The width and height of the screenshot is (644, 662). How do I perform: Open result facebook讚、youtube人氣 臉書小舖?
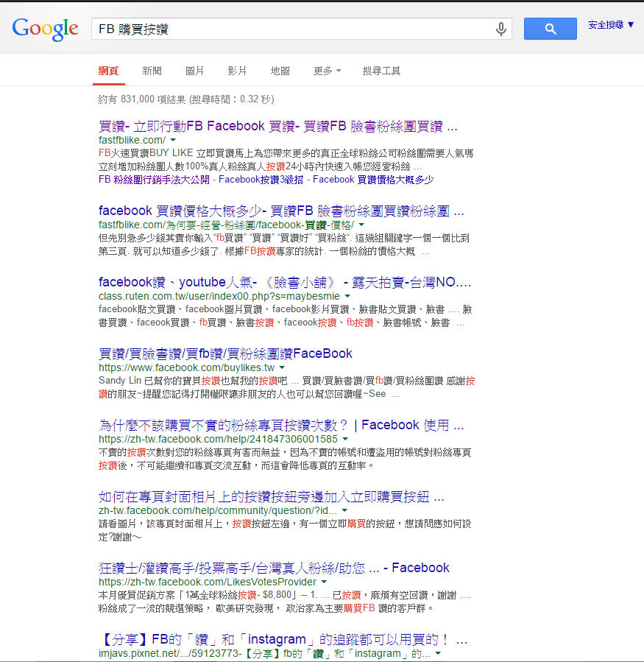[285, 282]
